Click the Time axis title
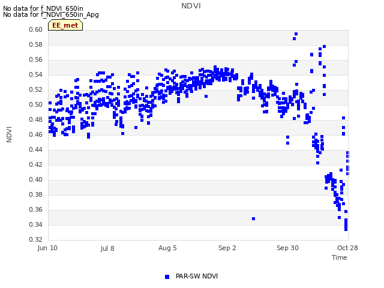 (340, 257)
